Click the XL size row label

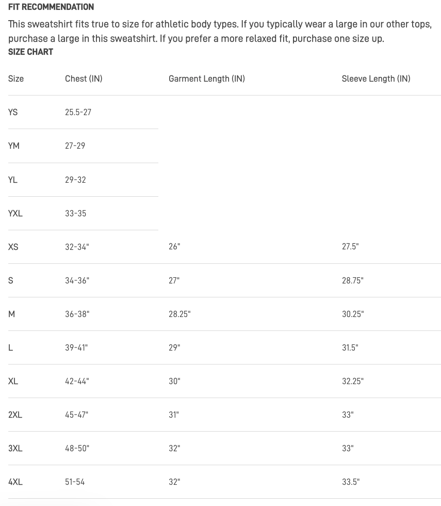pyautogui.click(x=13, y=381)
